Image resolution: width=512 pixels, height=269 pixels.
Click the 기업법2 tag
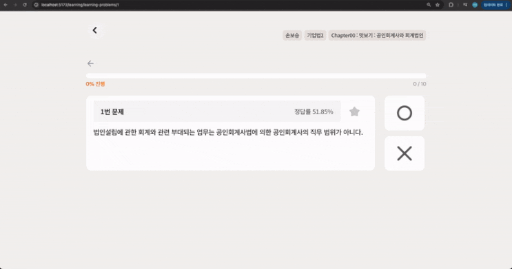315,35
